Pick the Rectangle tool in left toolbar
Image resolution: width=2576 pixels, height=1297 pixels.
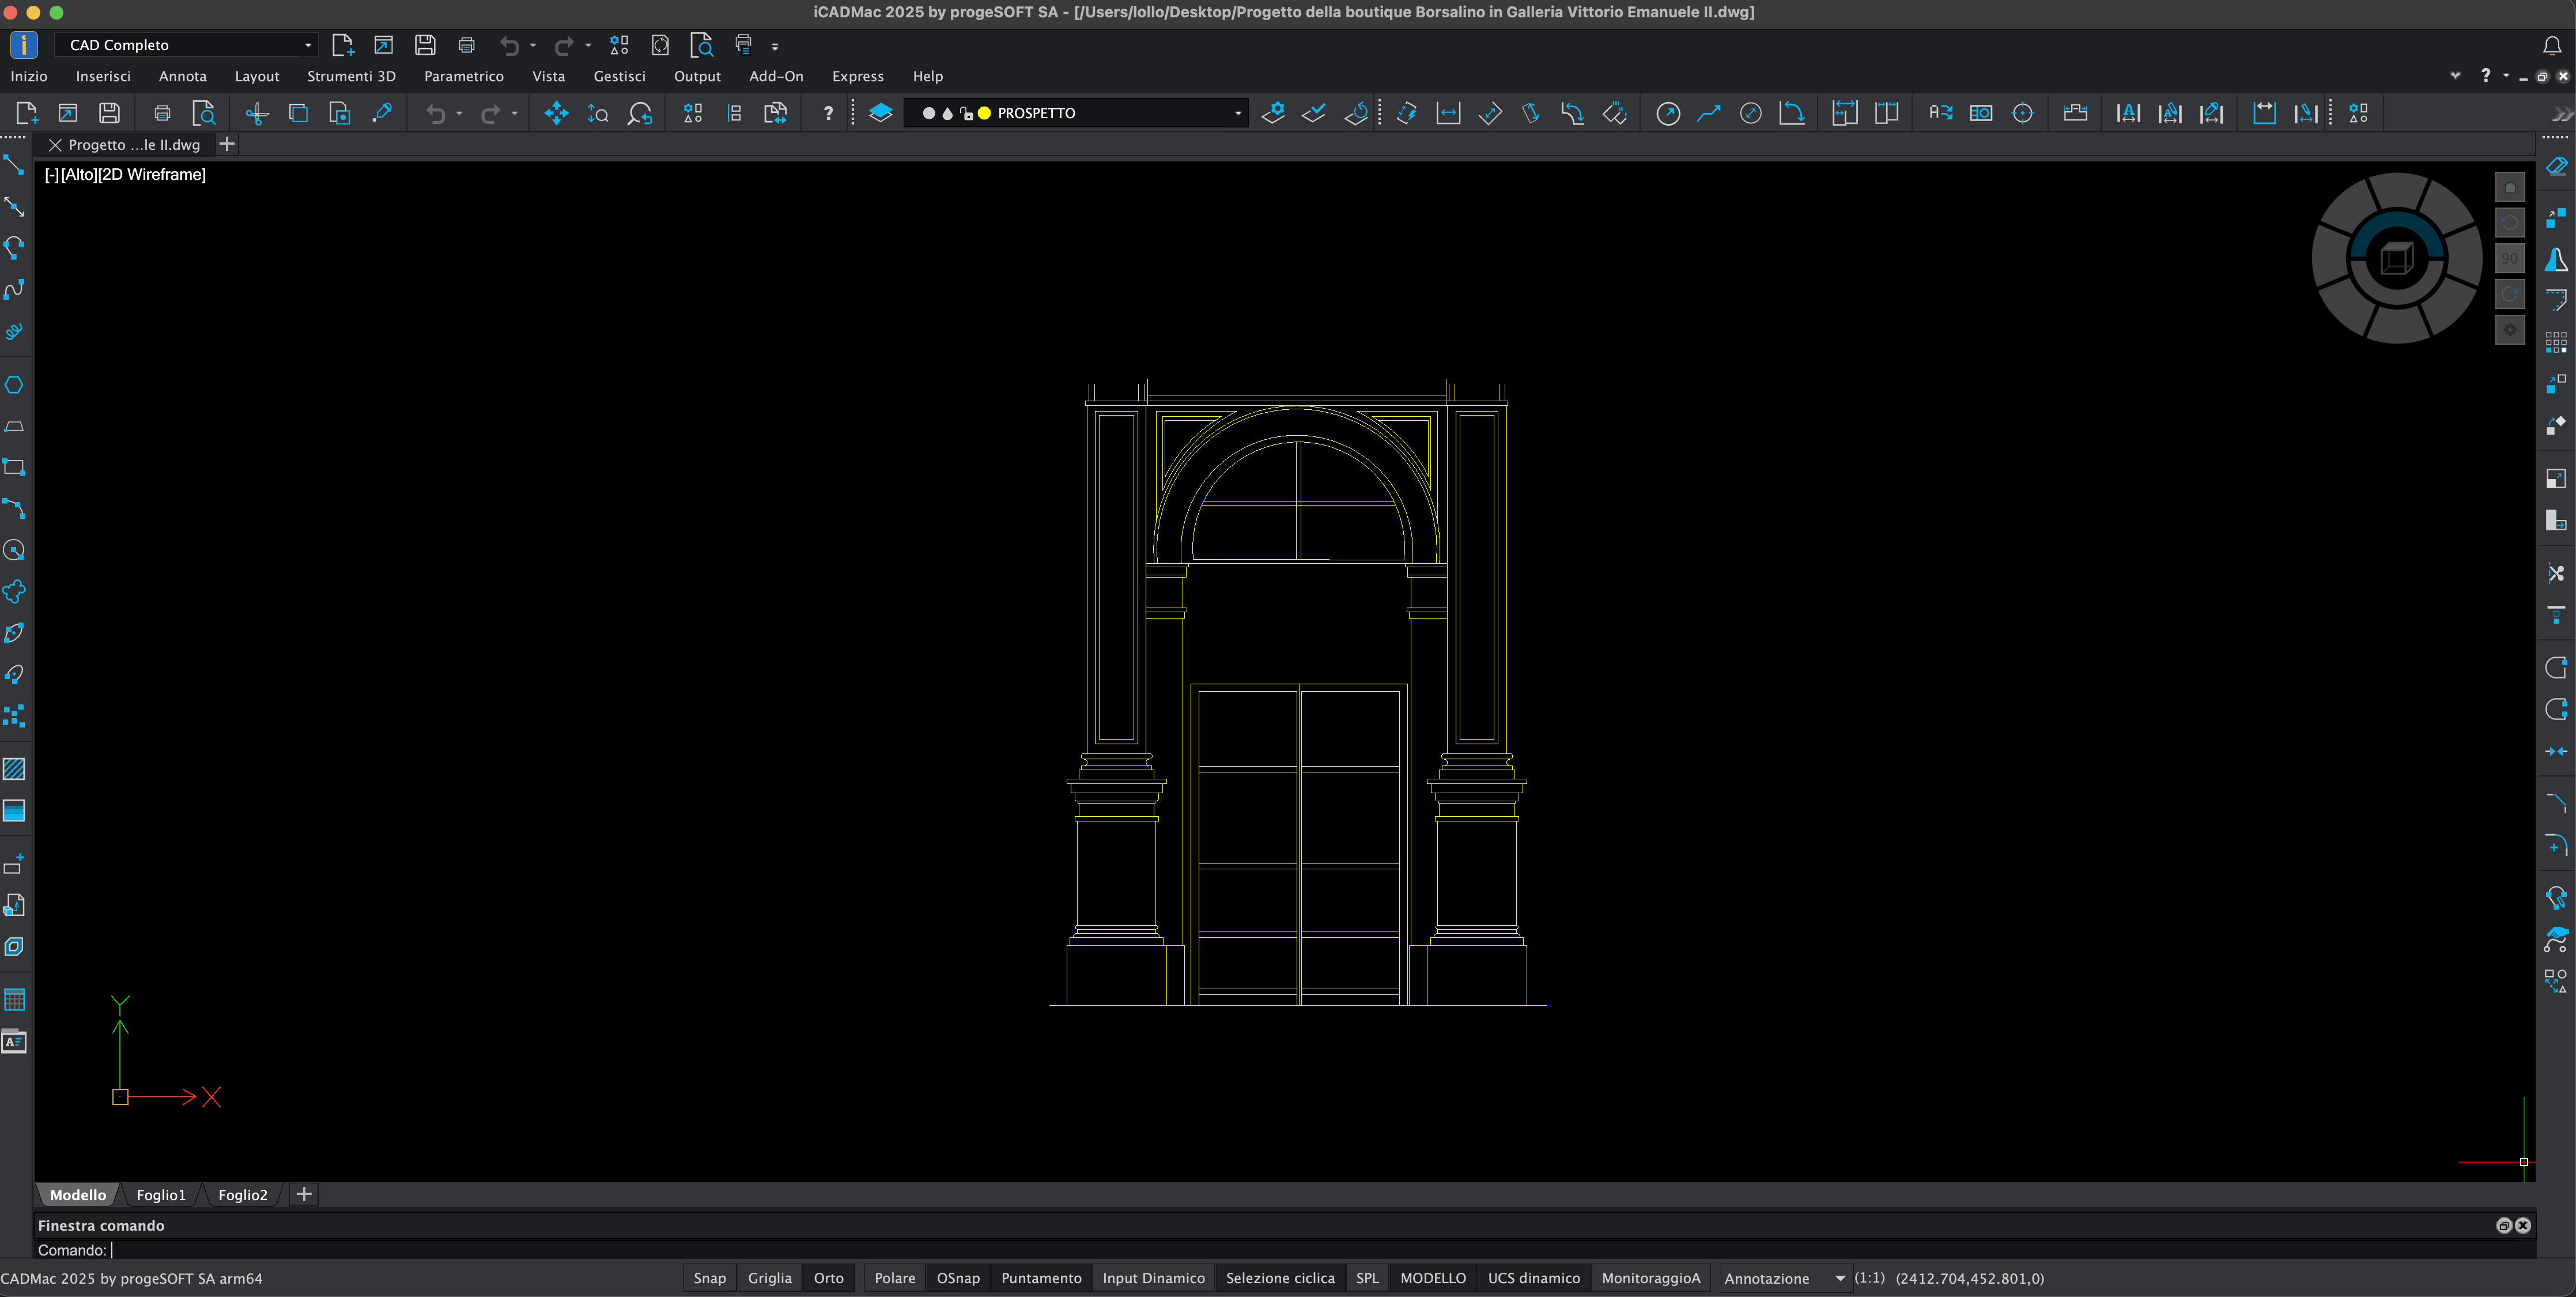click(14, 467)
